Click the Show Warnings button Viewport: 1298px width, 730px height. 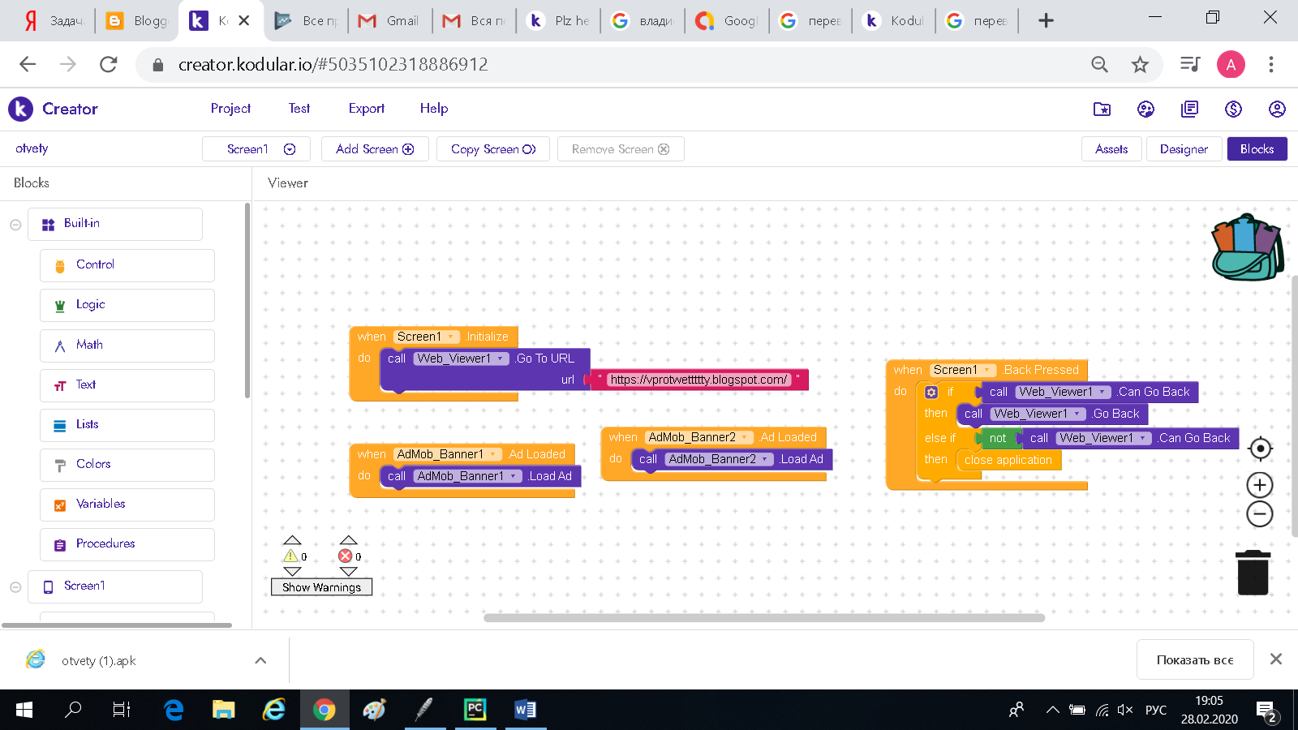[321, 587]
